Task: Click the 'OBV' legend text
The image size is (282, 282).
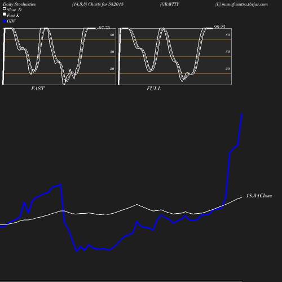Action: coord(11,21)
